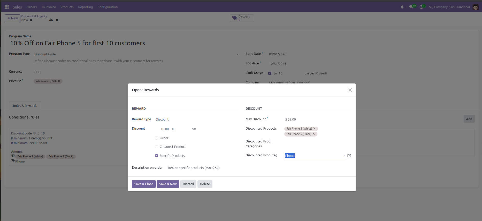The image size is (482, 221).
Task: Click Save & Close button
Action: [x=144, y=184]
